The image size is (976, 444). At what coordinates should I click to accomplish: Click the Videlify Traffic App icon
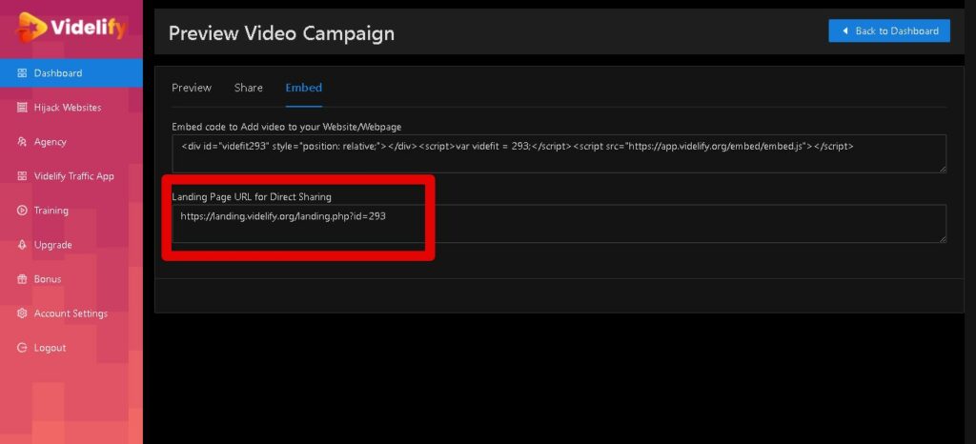[22, 176]
